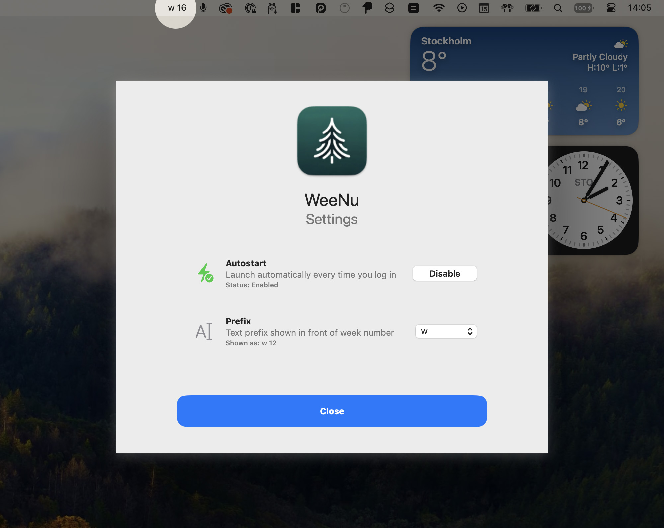Click the battery charging indicator
Viewport: 664px width, 528px height.
[533, 8]
